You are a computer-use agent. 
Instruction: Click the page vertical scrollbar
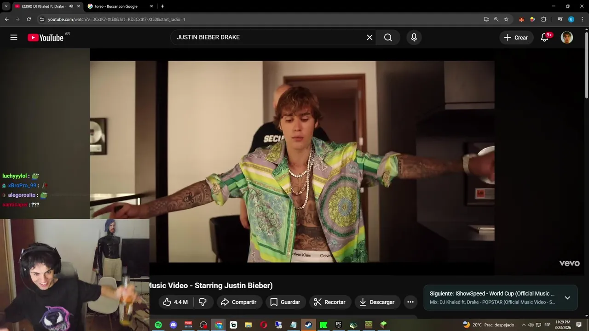pyautogui.click(x=586, y=64)
